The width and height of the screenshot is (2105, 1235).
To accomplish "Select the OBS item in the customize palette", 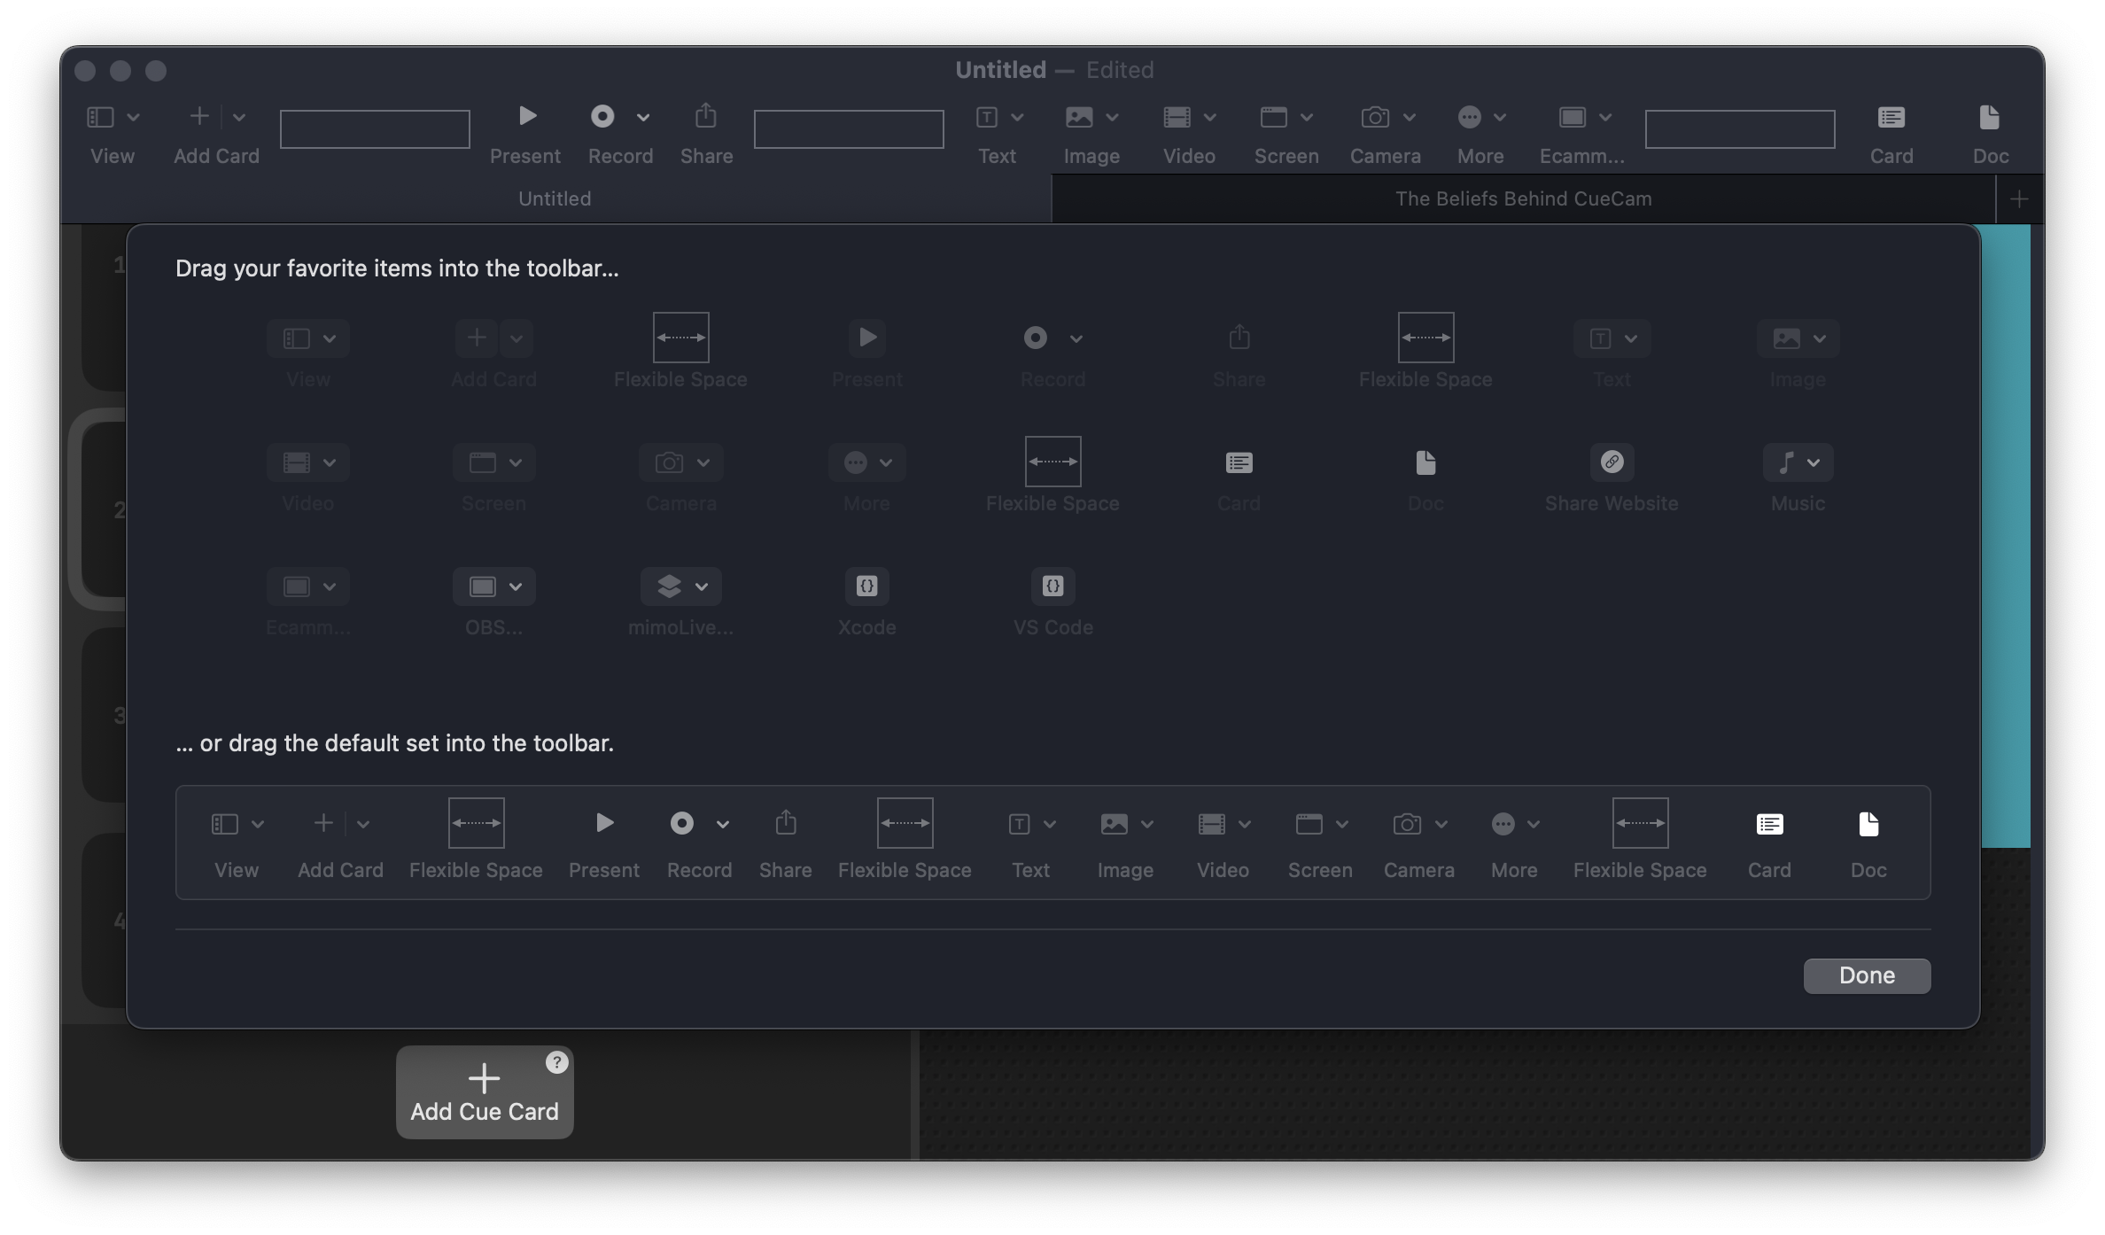I will [x=494, y=602].
